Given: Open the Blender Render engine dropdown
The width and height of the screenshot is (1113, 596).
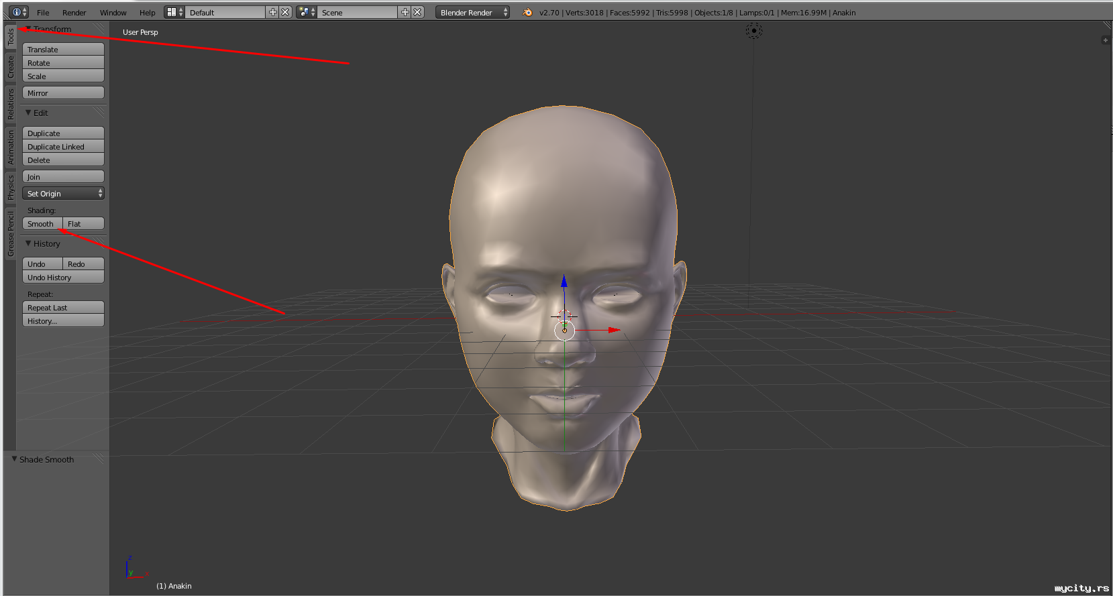Looking at the screenshot, I should tap(472, 12).
